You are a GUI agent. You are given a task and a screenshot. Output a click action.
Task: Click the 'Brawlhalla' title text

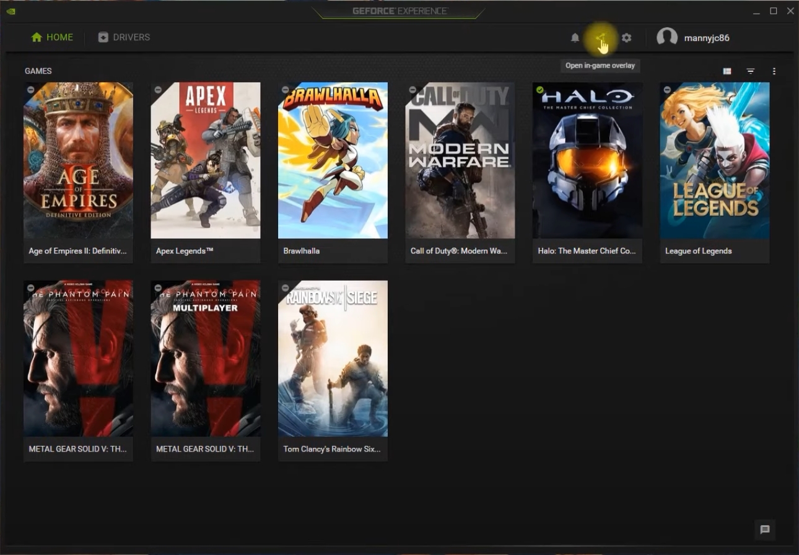coord(302,251)
